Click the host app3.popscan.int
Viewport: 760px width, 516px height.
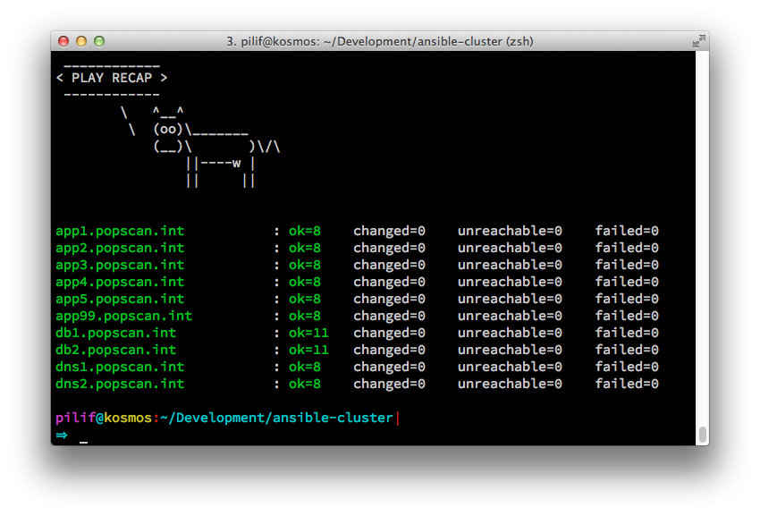pos(120,265)
